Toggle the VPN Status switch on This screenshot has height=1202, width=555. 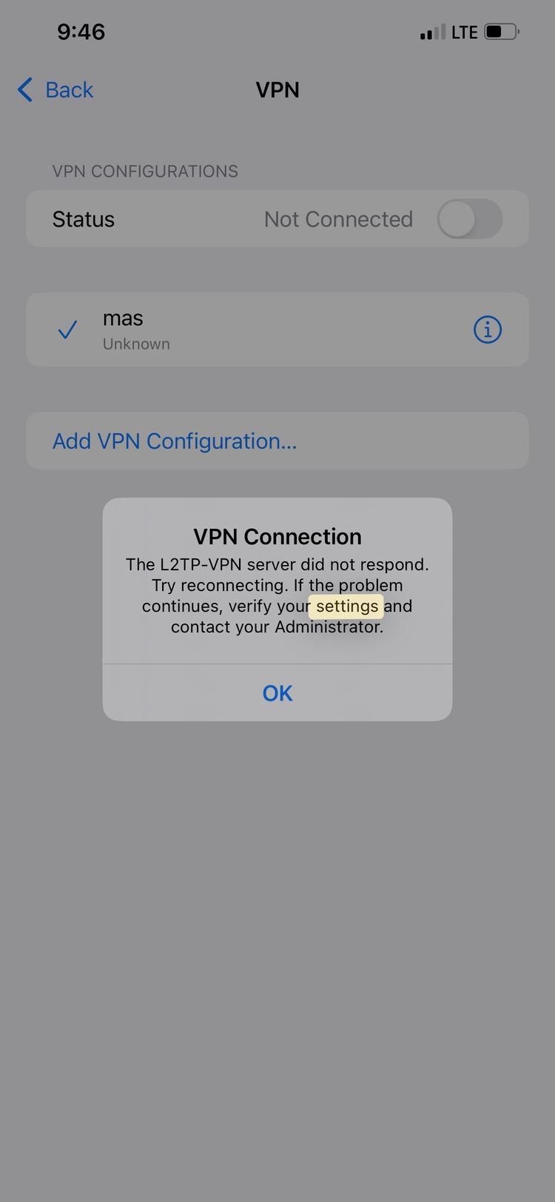469,219
